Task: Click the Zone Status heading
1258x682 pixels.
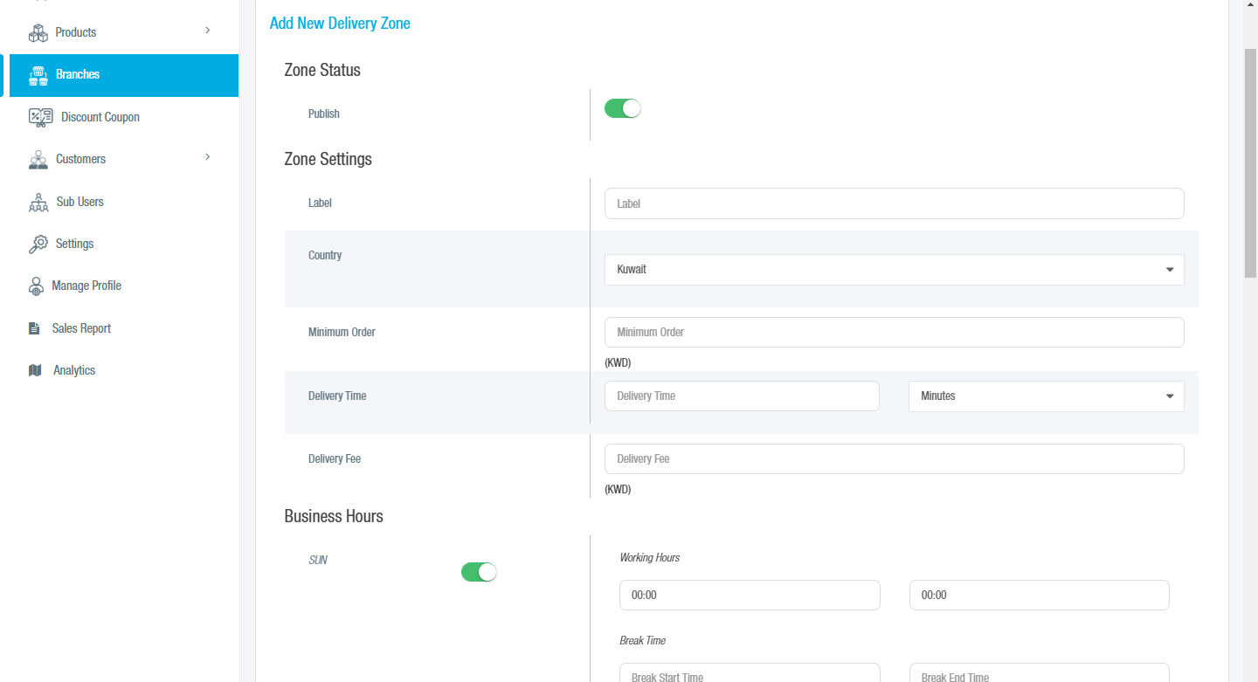Action: click(x=322, y=70)
